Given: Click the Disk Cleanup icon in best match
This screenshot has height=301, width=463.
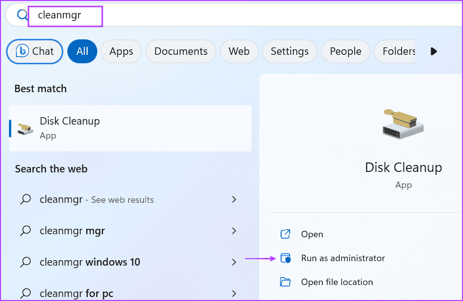Looking at the screenshot, I should (25, 129).
